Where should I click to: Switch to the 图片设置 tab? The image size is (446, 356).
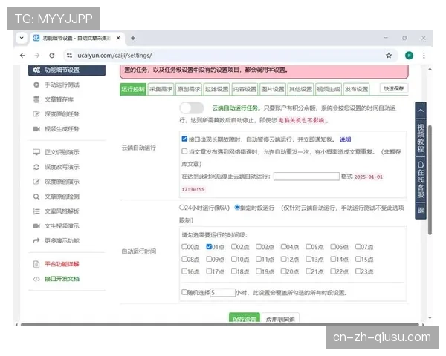click(273, 89)
